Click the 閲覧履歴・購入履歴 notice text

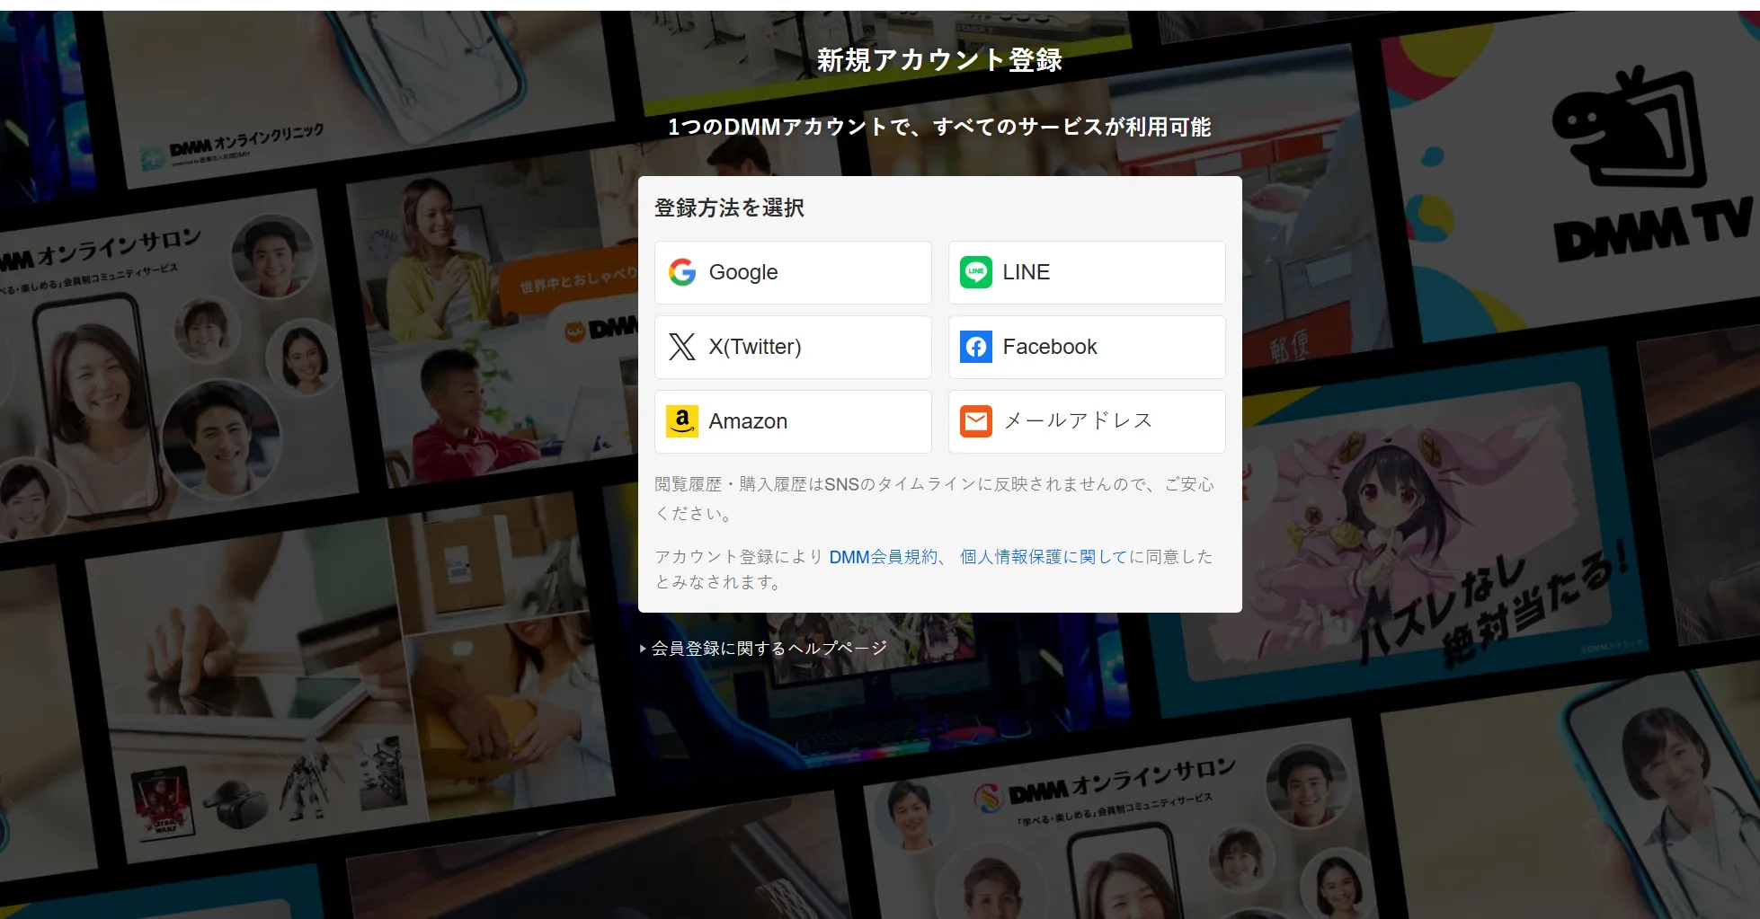click(x=934, y=499)
